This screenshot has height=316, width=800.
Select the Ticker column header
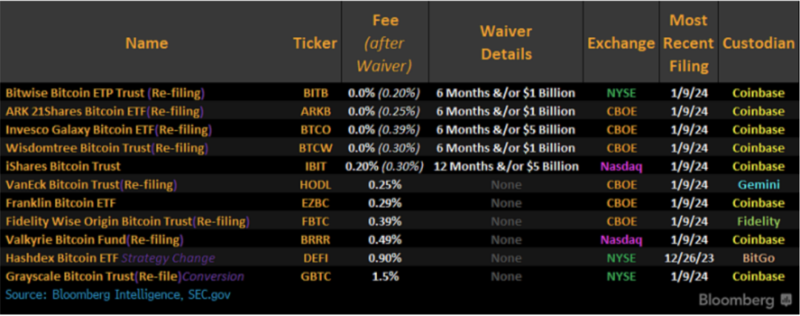coord(315,43)
